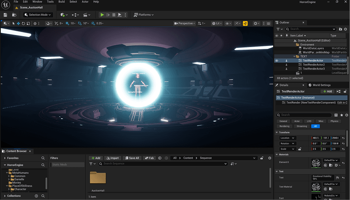Click the Import button in Content Browser
This screenshot has width=350, height=200.
(x=112, y=158)
